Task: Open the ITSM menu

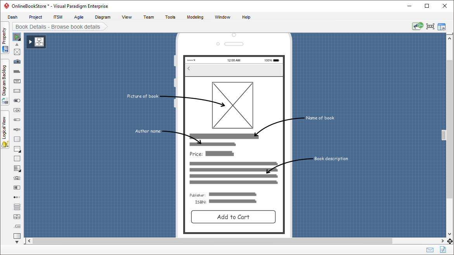Action: [x=58, y=17]
